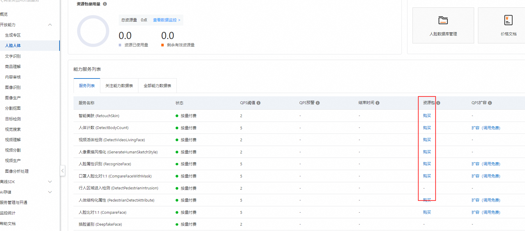Expand the 离线SDK menu section

[x=50, y=182]
